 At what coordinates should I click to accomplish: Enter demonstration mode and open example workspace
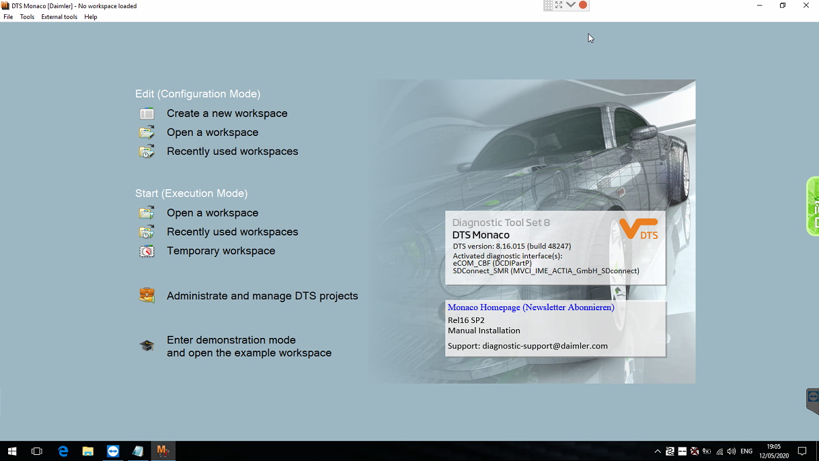(x=249, y=347)
